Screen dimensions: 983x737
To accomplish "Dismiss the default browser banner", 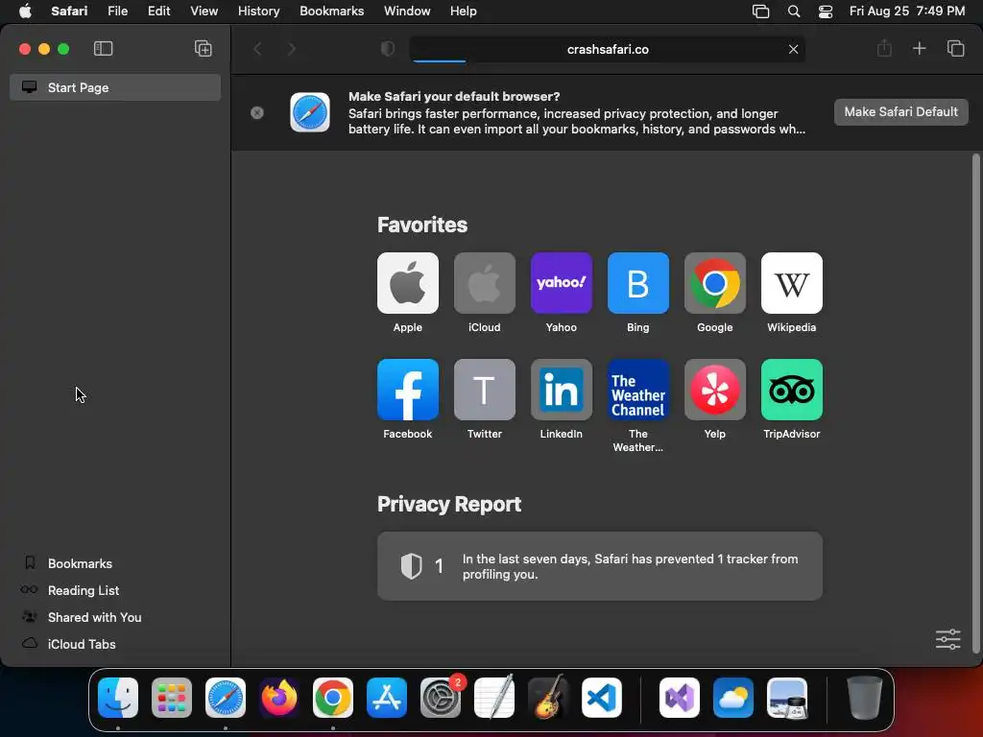I will tap(257, 113).
